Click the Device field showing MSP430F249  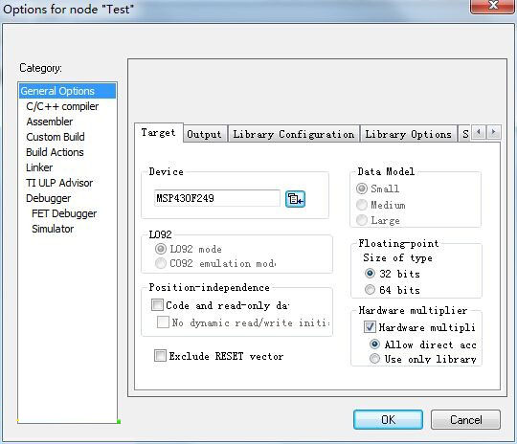pyautogui.click(x=217, y=198)
